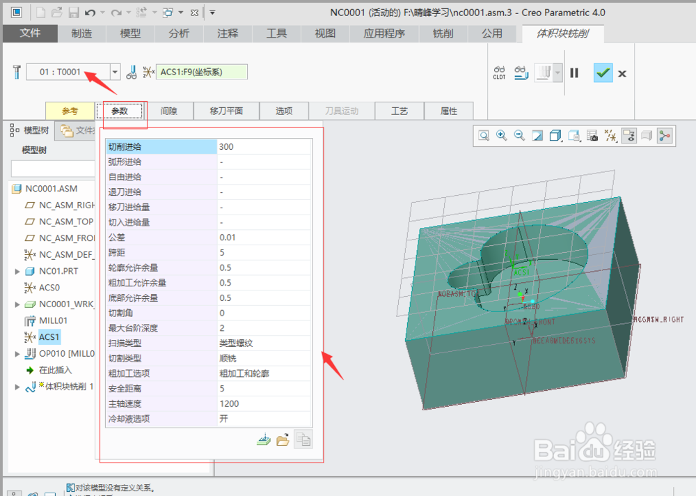Image resolution: width=696 pixels, height=496 pixels.
Task: Click the Redo arrow icon
Action: click(x=116, y=13)
